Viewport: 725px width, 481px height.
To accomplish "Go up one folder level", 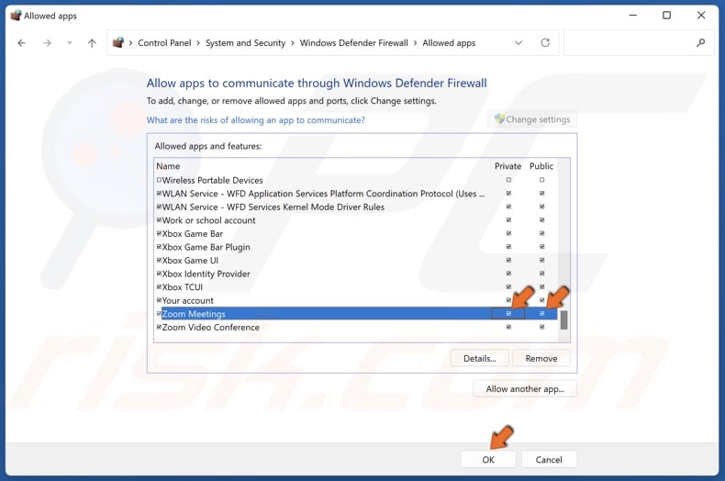I will [92, 43].
